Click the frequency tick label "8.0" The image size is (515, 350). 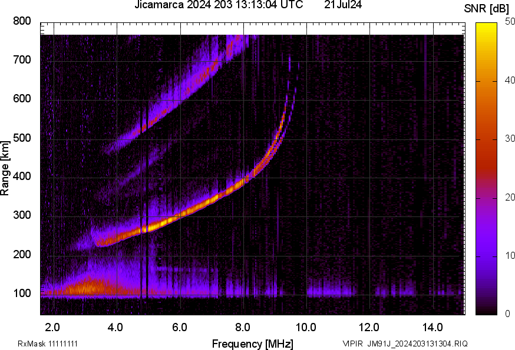tap(242, 327)
